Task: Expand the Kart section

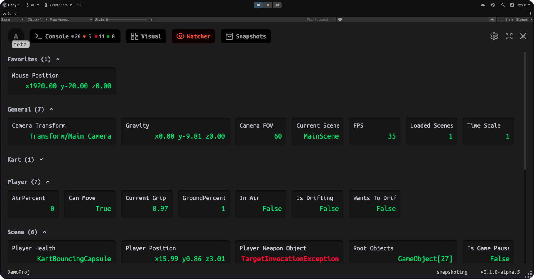Action: (41, 159)
